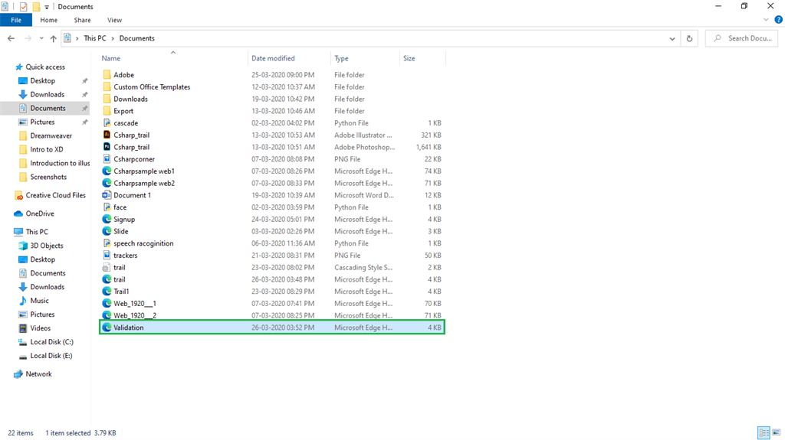This screenshot has height=440, width=785.
Task: Switch to details view layout icon
Action: pos(764,433)
